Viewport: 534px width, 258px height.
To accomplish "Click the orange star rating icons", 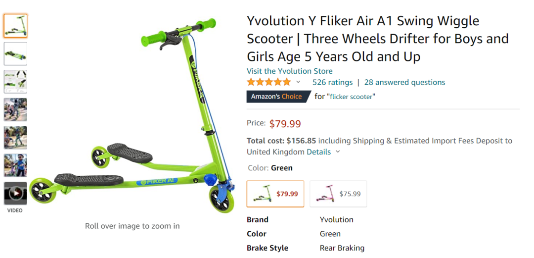I will (269, 82).
